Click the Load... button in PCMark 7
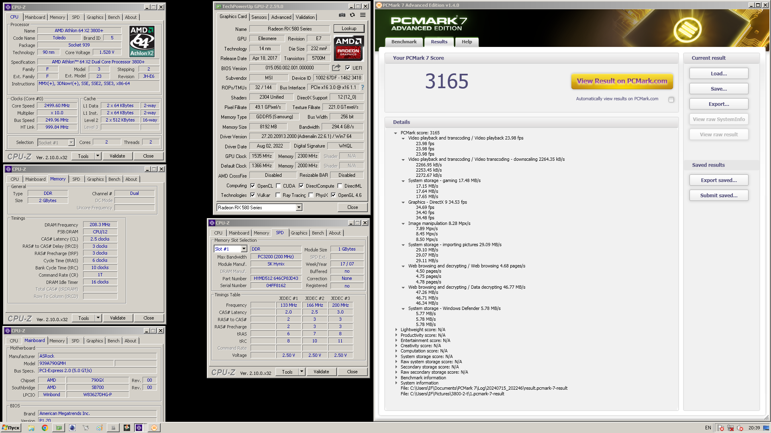This screenshot has width=771, height=433. point(719,73)
